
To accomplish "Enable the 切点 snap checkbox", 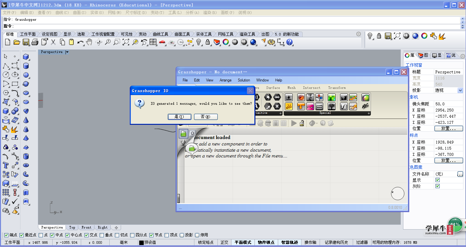I will (117, 235).
